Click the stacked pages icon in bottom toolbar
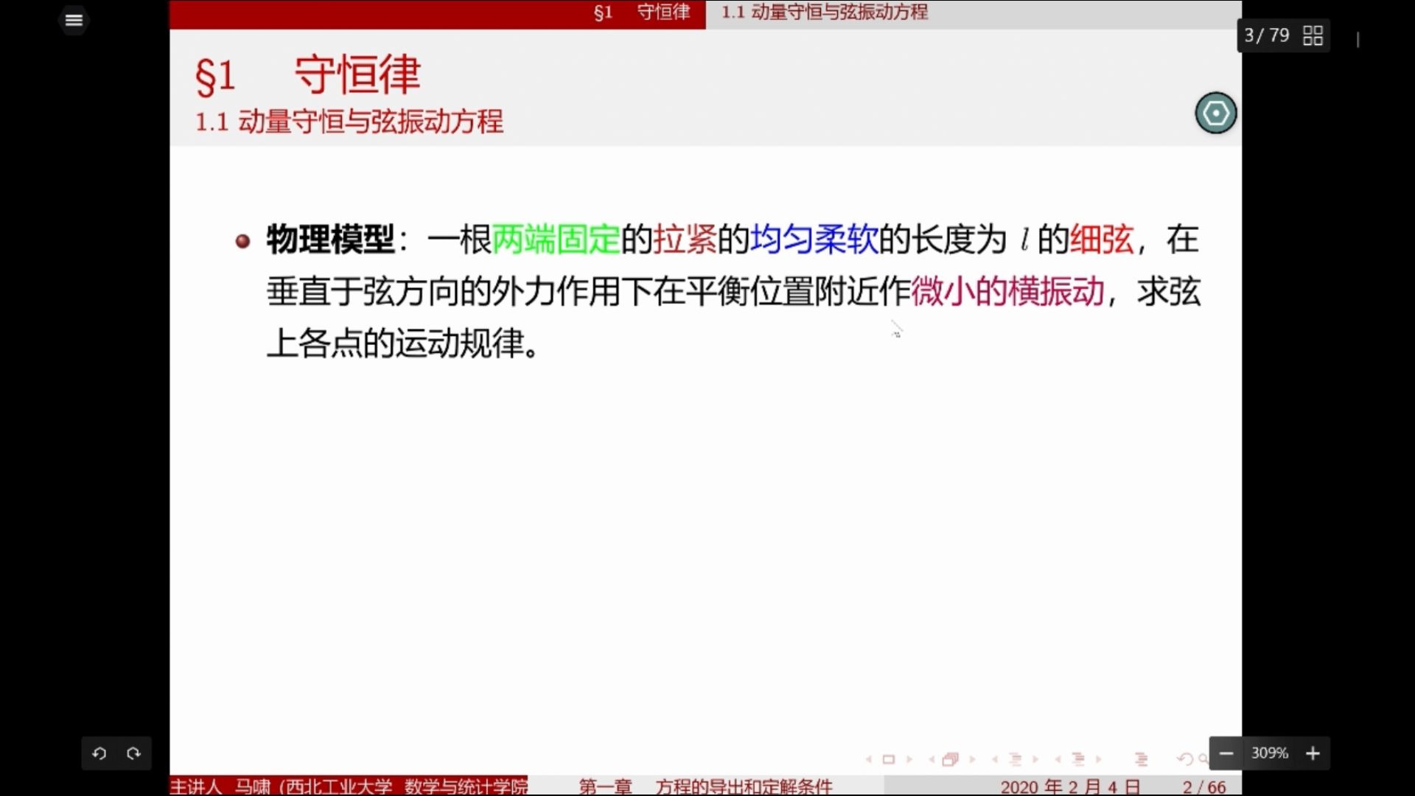Image resolution: width=1415 pixels, height=796 pixels. point(950,759)
